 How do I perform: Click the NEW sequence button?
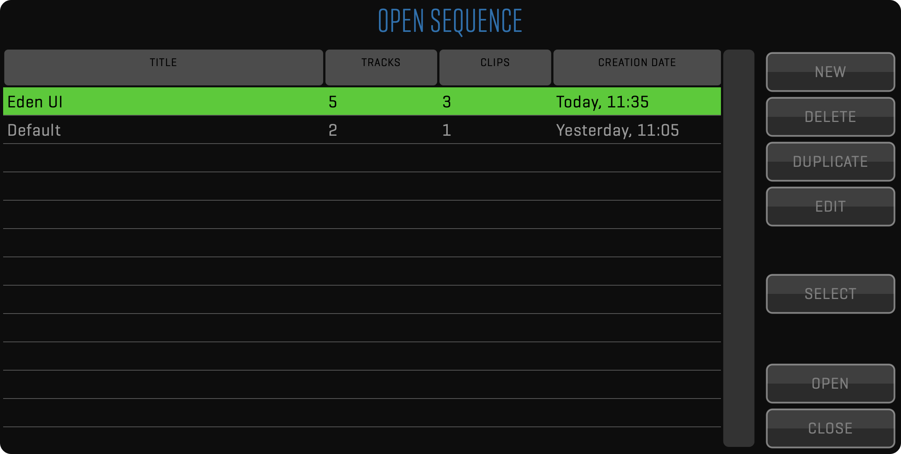pyautogui.click(x=830, y=72)
